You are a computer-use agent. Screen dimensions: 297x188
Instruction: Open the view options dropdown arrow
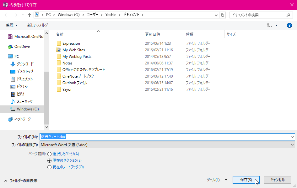[276, 25]
